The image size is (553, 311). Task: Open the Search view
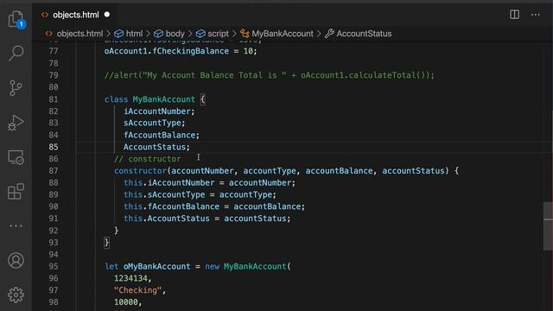[x=16, y=53]
